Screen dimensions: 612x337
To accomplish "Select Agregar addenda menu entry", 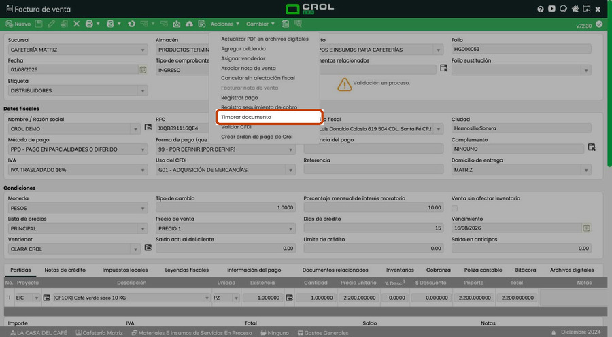I will [x=243, y=49].
